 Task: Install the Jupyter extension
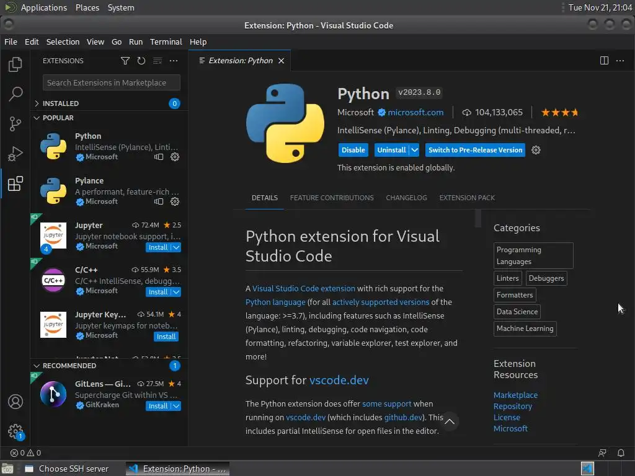[158, 248]
